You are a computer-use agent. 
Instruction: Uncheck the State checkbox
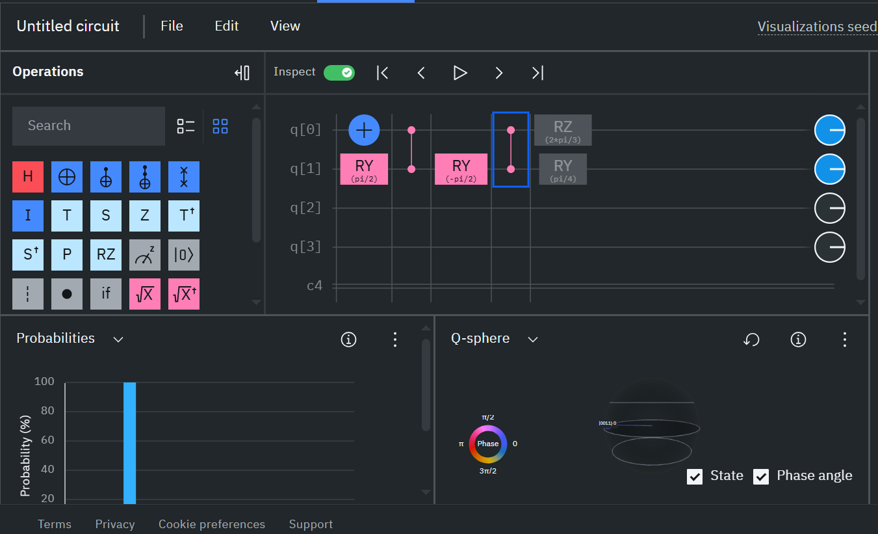(x=695, y=477)
